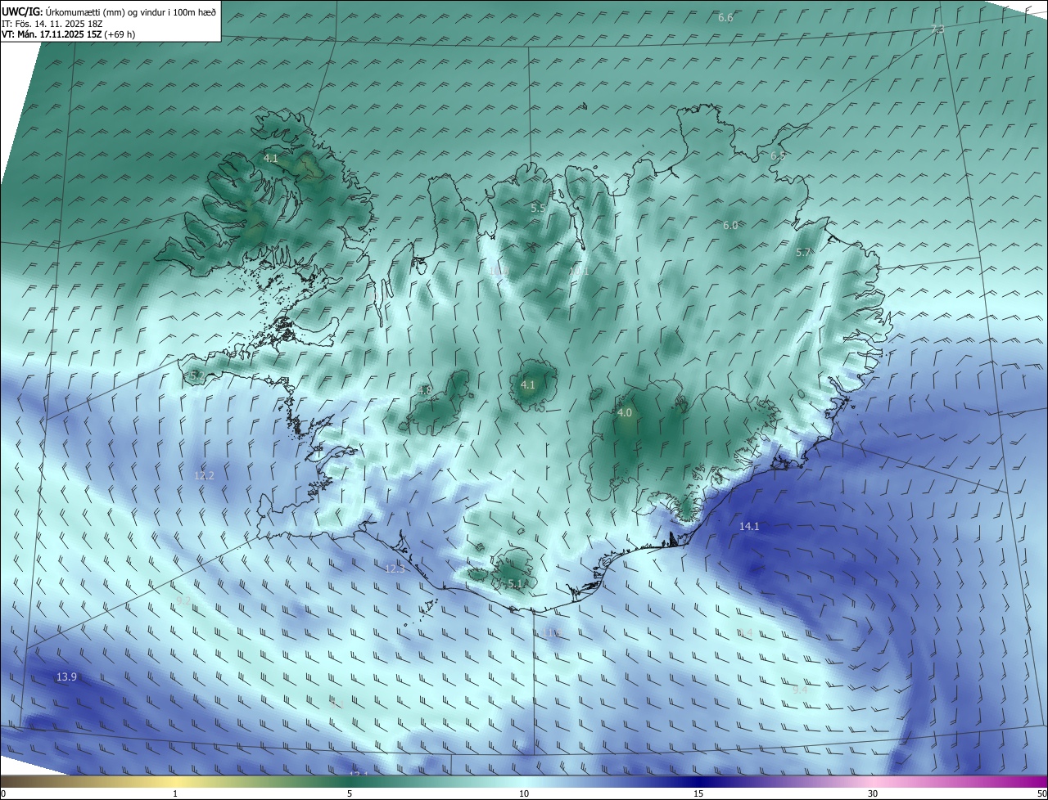Viewport: 1048px width, 800px height.
Task: Click the 4.1 value over the Westfjords
Action: pyautogui.click(x=271, y=158)
